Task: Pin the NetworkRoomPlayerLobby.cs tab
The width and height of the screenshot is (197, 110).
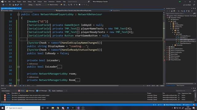Action: click(18, 8)
